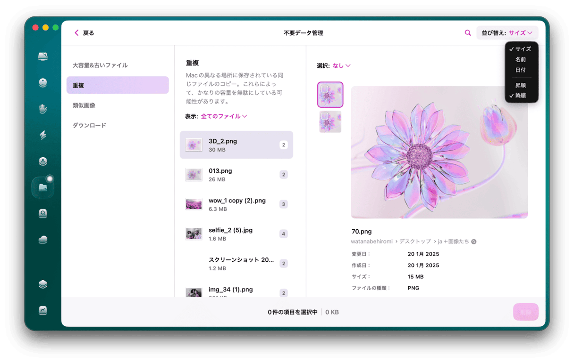
Task: Click the watanabehiromi path segment
Action: click(x=371, y=242)
